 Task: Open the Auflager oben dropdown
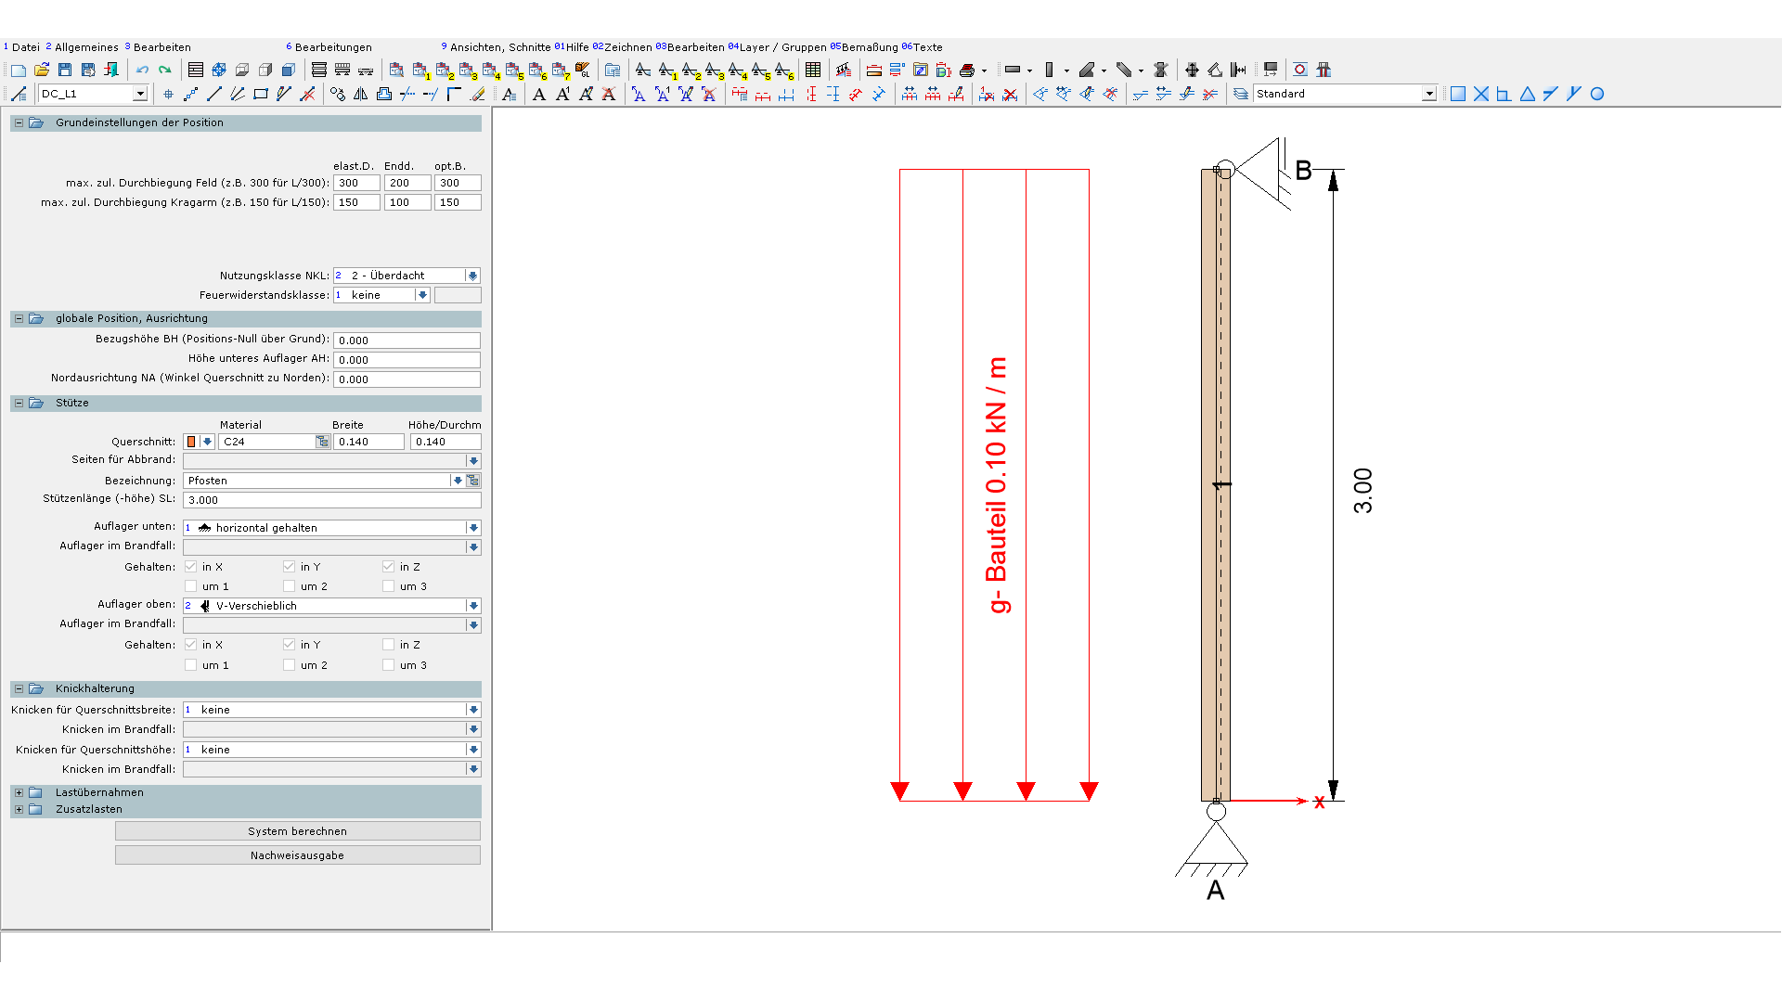(x=473, y=606)
